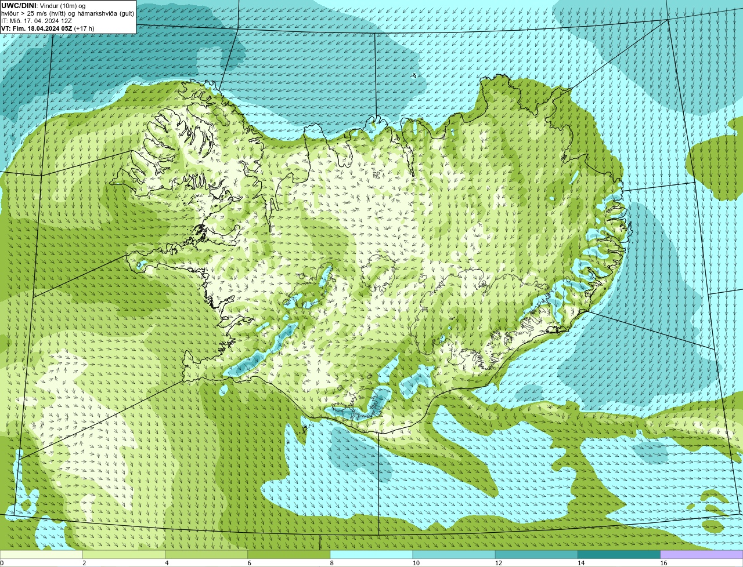
Task: Click the "UWC/DINI" title text
Action: coord(19,6)
